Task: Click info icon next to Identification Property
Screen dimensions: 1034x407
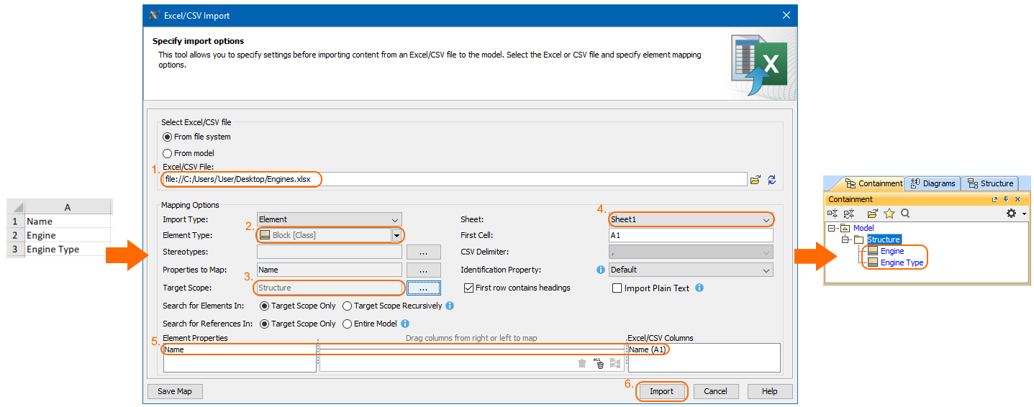Action: pos(601,270)
